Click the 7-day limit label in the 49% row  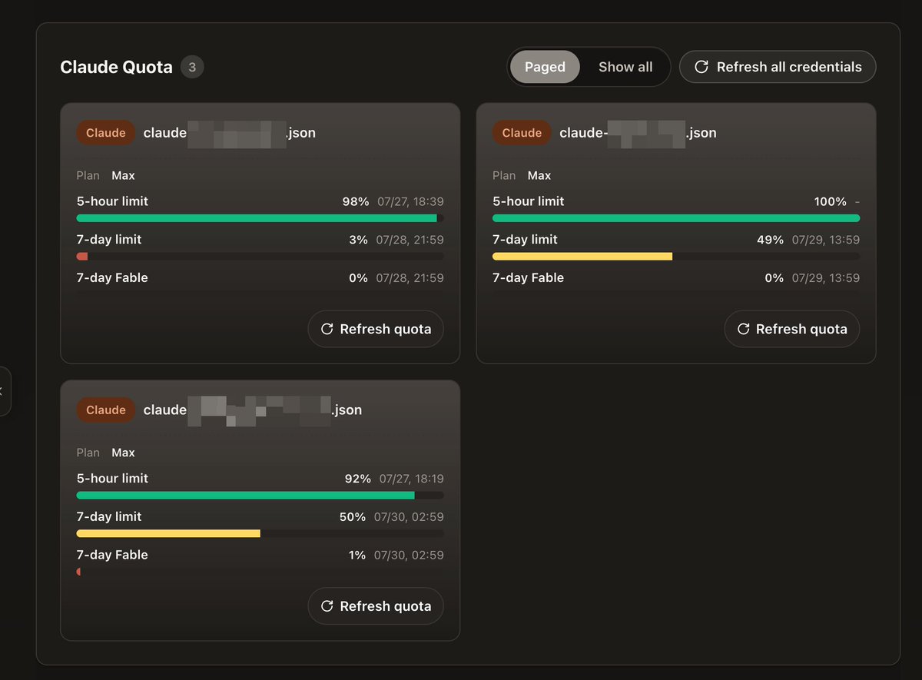coord(525,240)
